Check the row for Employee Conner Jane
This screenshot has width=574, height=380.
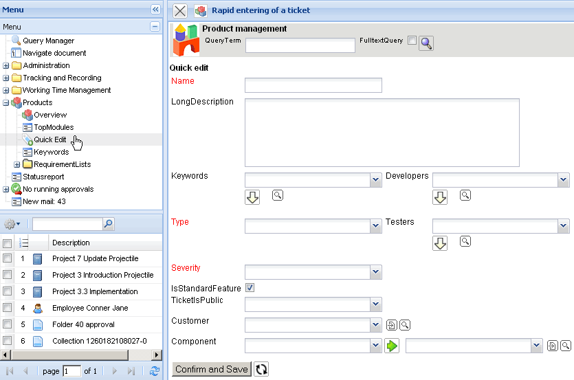point(7,308)
